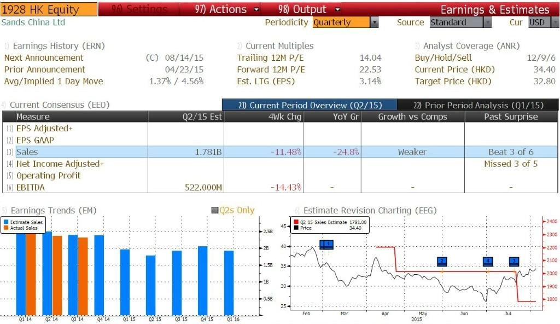Click the Q3 14 orange actual sales bar
Viewport: 560px width, 324px height.
click(x=83, y=276)
